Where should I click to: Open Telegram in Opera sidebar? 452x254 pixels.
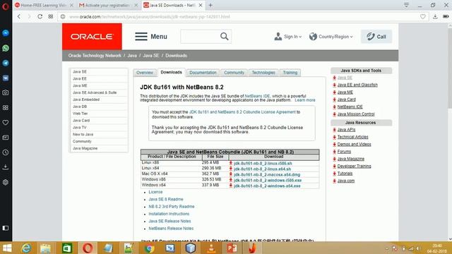(x=6, y=63)
